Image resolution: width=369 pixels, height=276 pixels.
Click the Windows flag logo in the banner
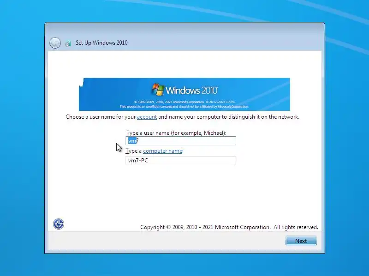coord(158,89)
